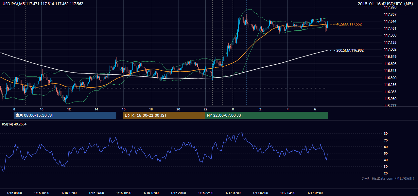418x196 pixels.
Task: Click price scale value 115.777
Action: (x=390, y=106)
